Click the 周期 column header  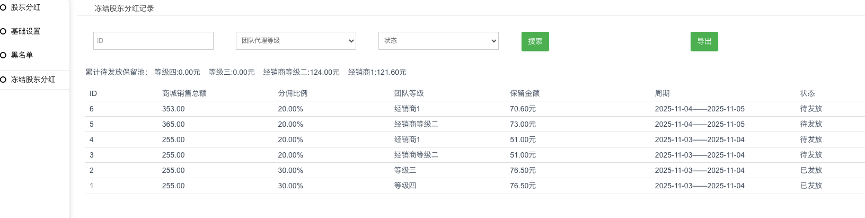(662, 93)
